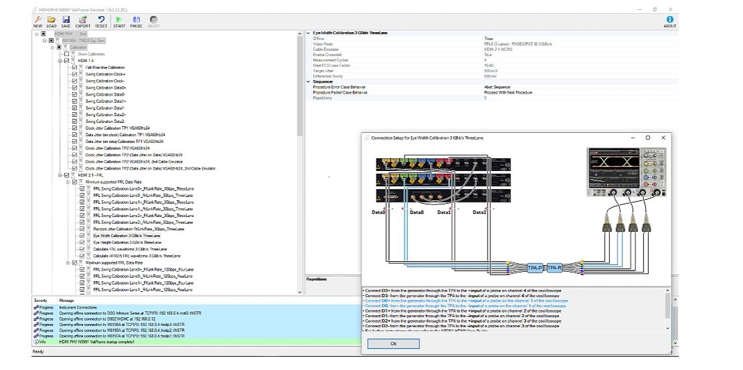Click the info icon in startup complete log row
Viewport: 743px width, 370px height.
[37, 341]
